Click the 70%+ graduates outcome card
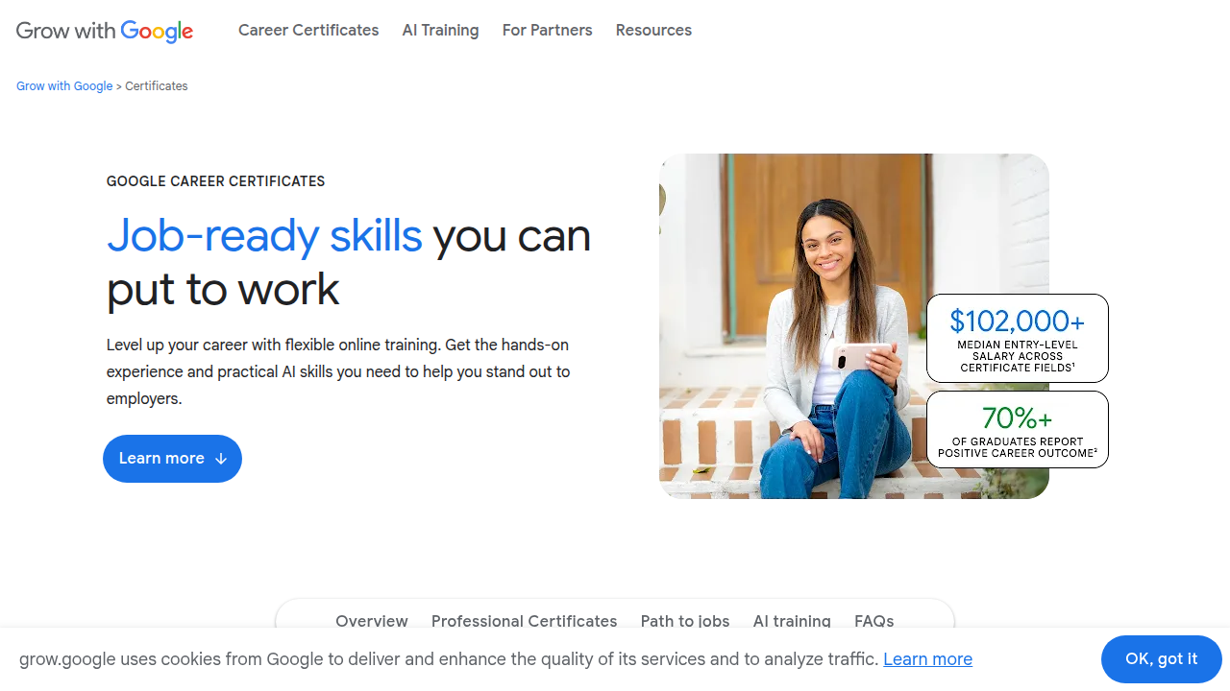The height and width of the screenshot is (691, 1230). pyautogui.click(x=1018, y=429)
